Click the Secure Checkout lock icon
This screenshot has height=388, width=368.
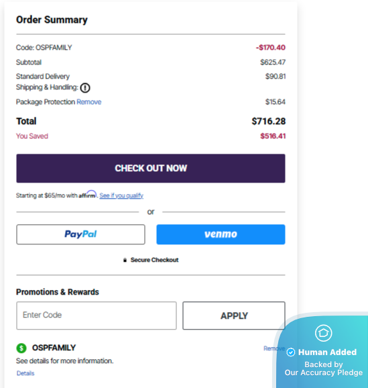[125, 260]
